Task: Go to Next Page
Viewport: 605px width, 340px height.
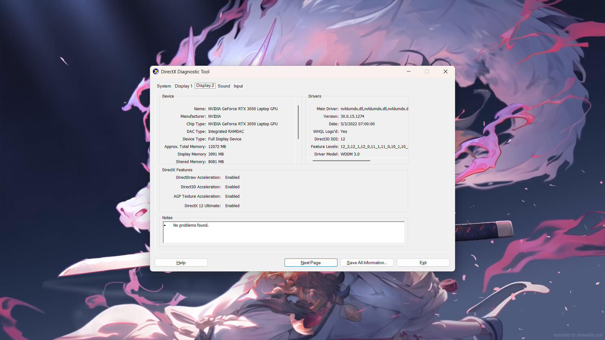Action: tap(311, 263)
